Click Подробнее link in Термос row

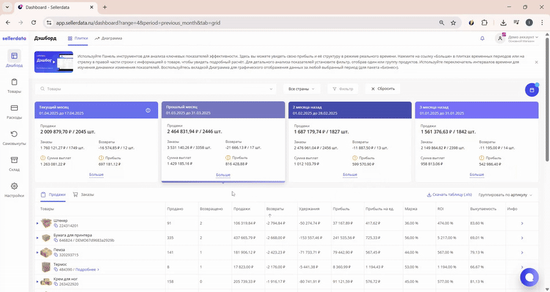(x=87, y=269)
